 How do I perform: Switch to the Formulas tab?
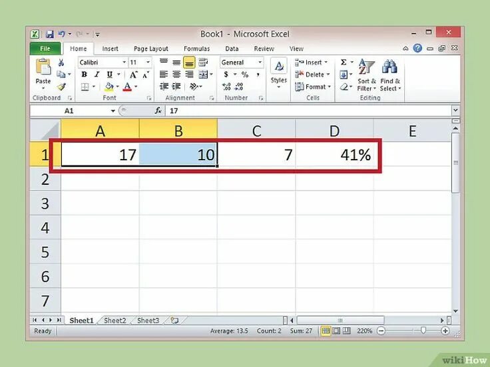tap(196, 49)
